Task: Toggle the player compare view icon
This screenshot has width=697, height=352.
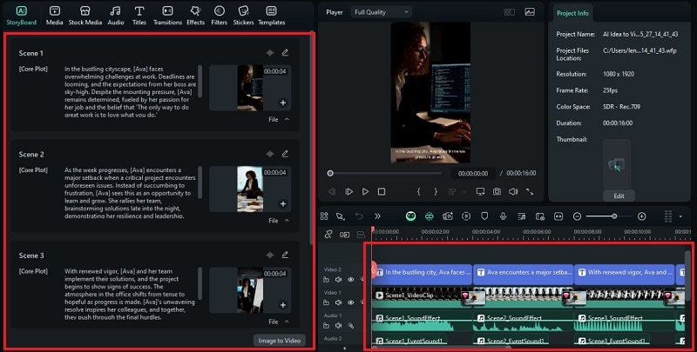Action: click(510, 12)
